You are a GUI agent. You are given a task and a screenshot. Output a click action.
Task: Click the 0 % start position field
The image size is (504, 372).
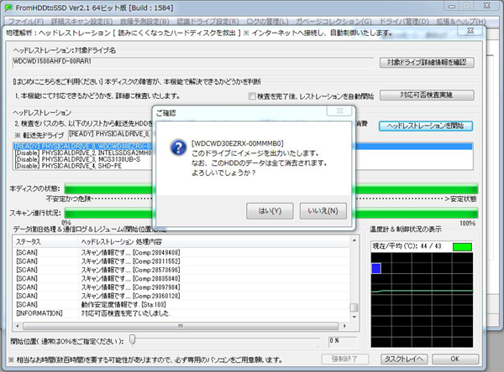coord(343,342)
